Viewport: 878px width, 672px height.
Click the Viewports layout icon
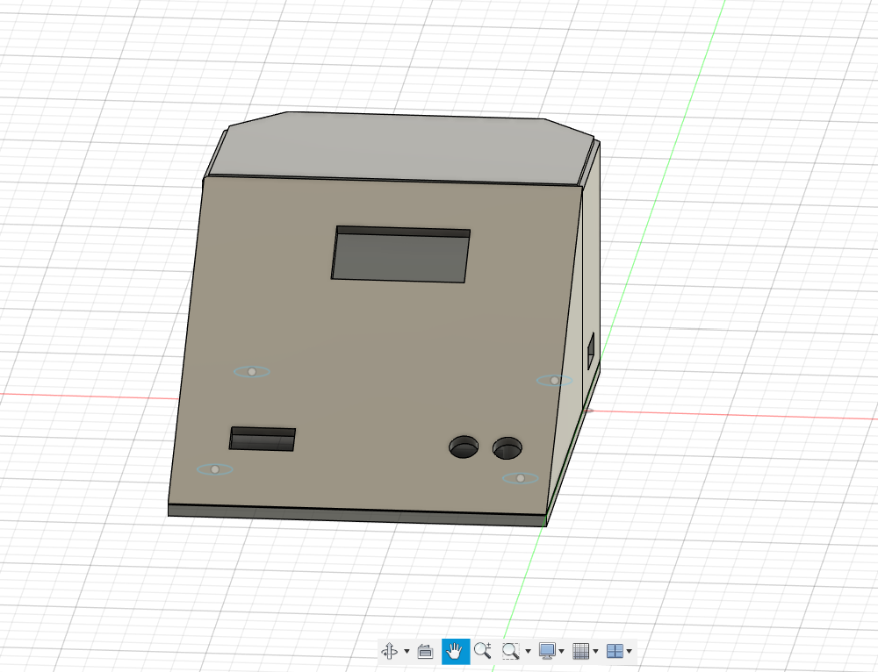(x=615, y=651)
